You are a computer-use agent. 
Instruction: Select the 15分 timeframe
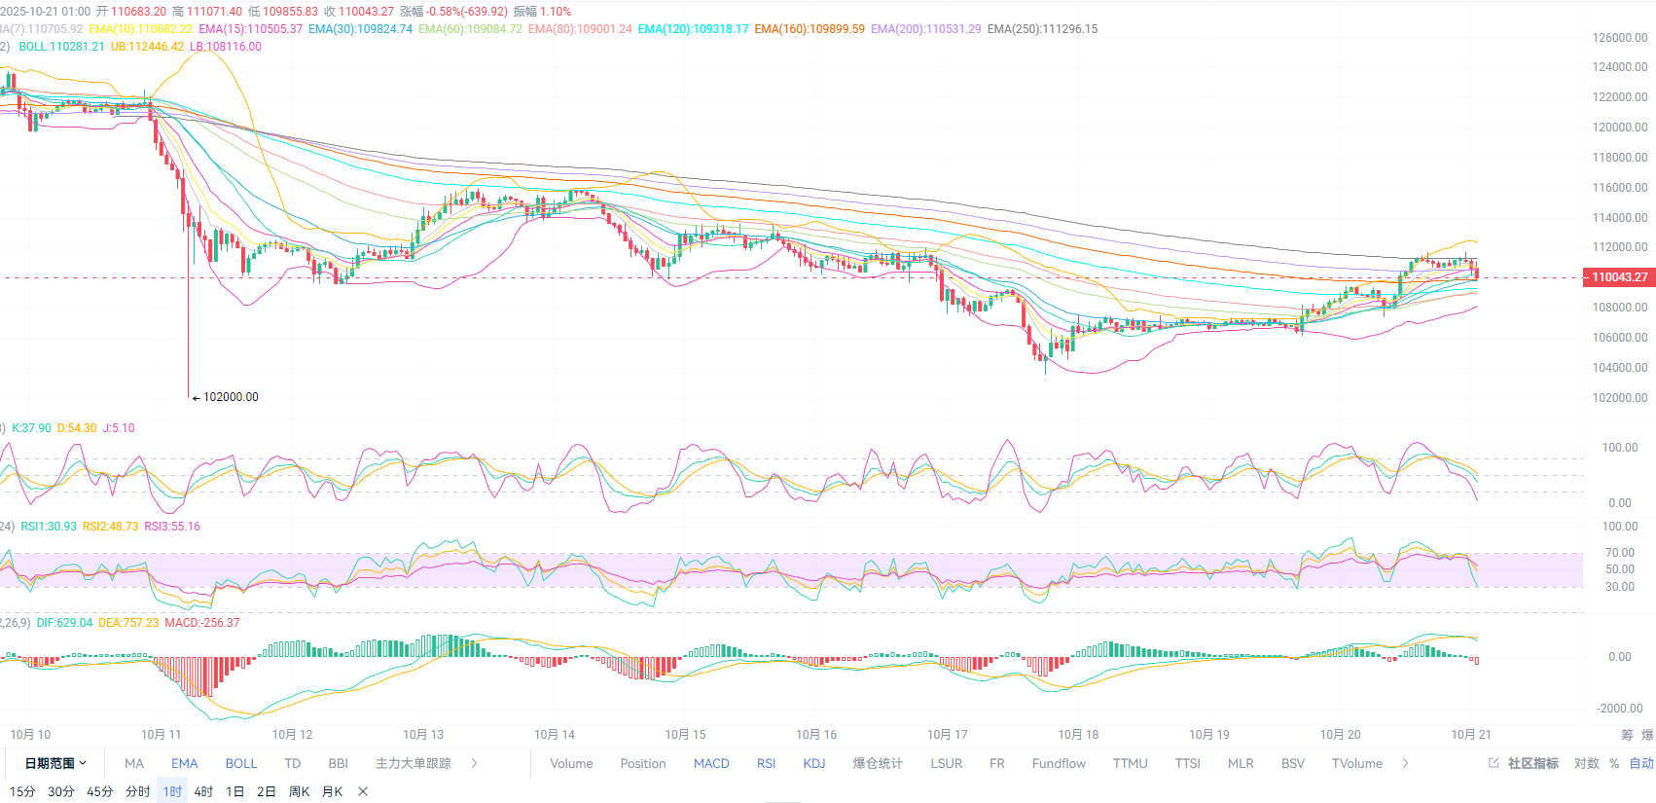pos(22,791)
